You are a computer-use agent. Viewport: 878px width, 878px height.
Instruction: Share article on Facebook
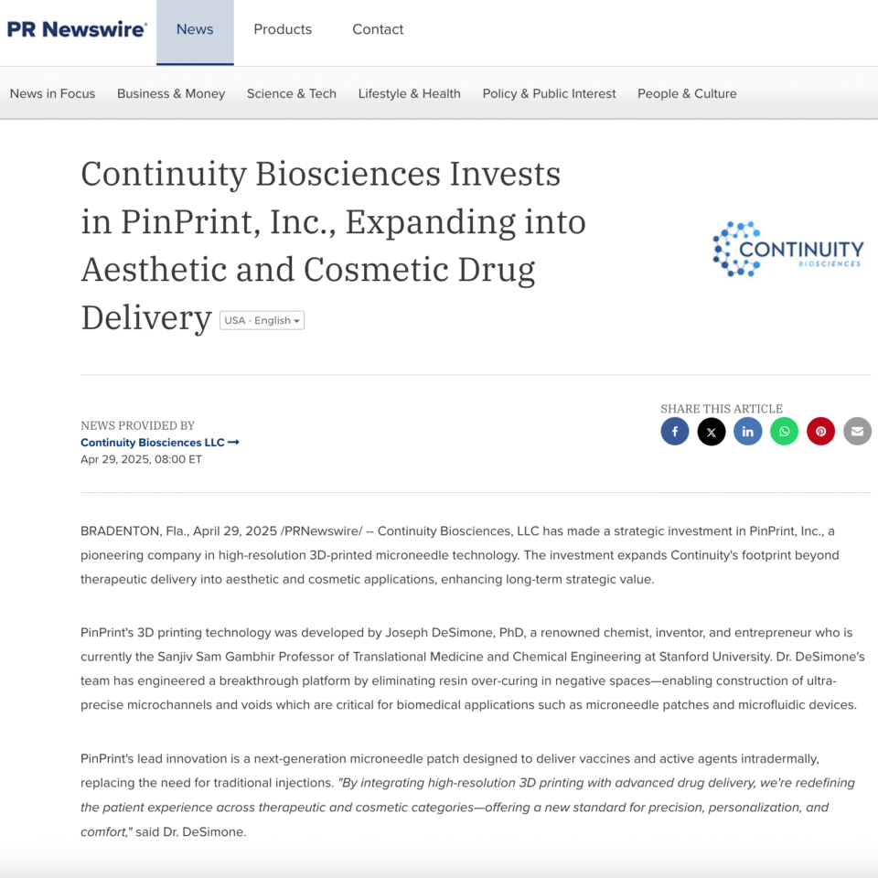[674, 431]
